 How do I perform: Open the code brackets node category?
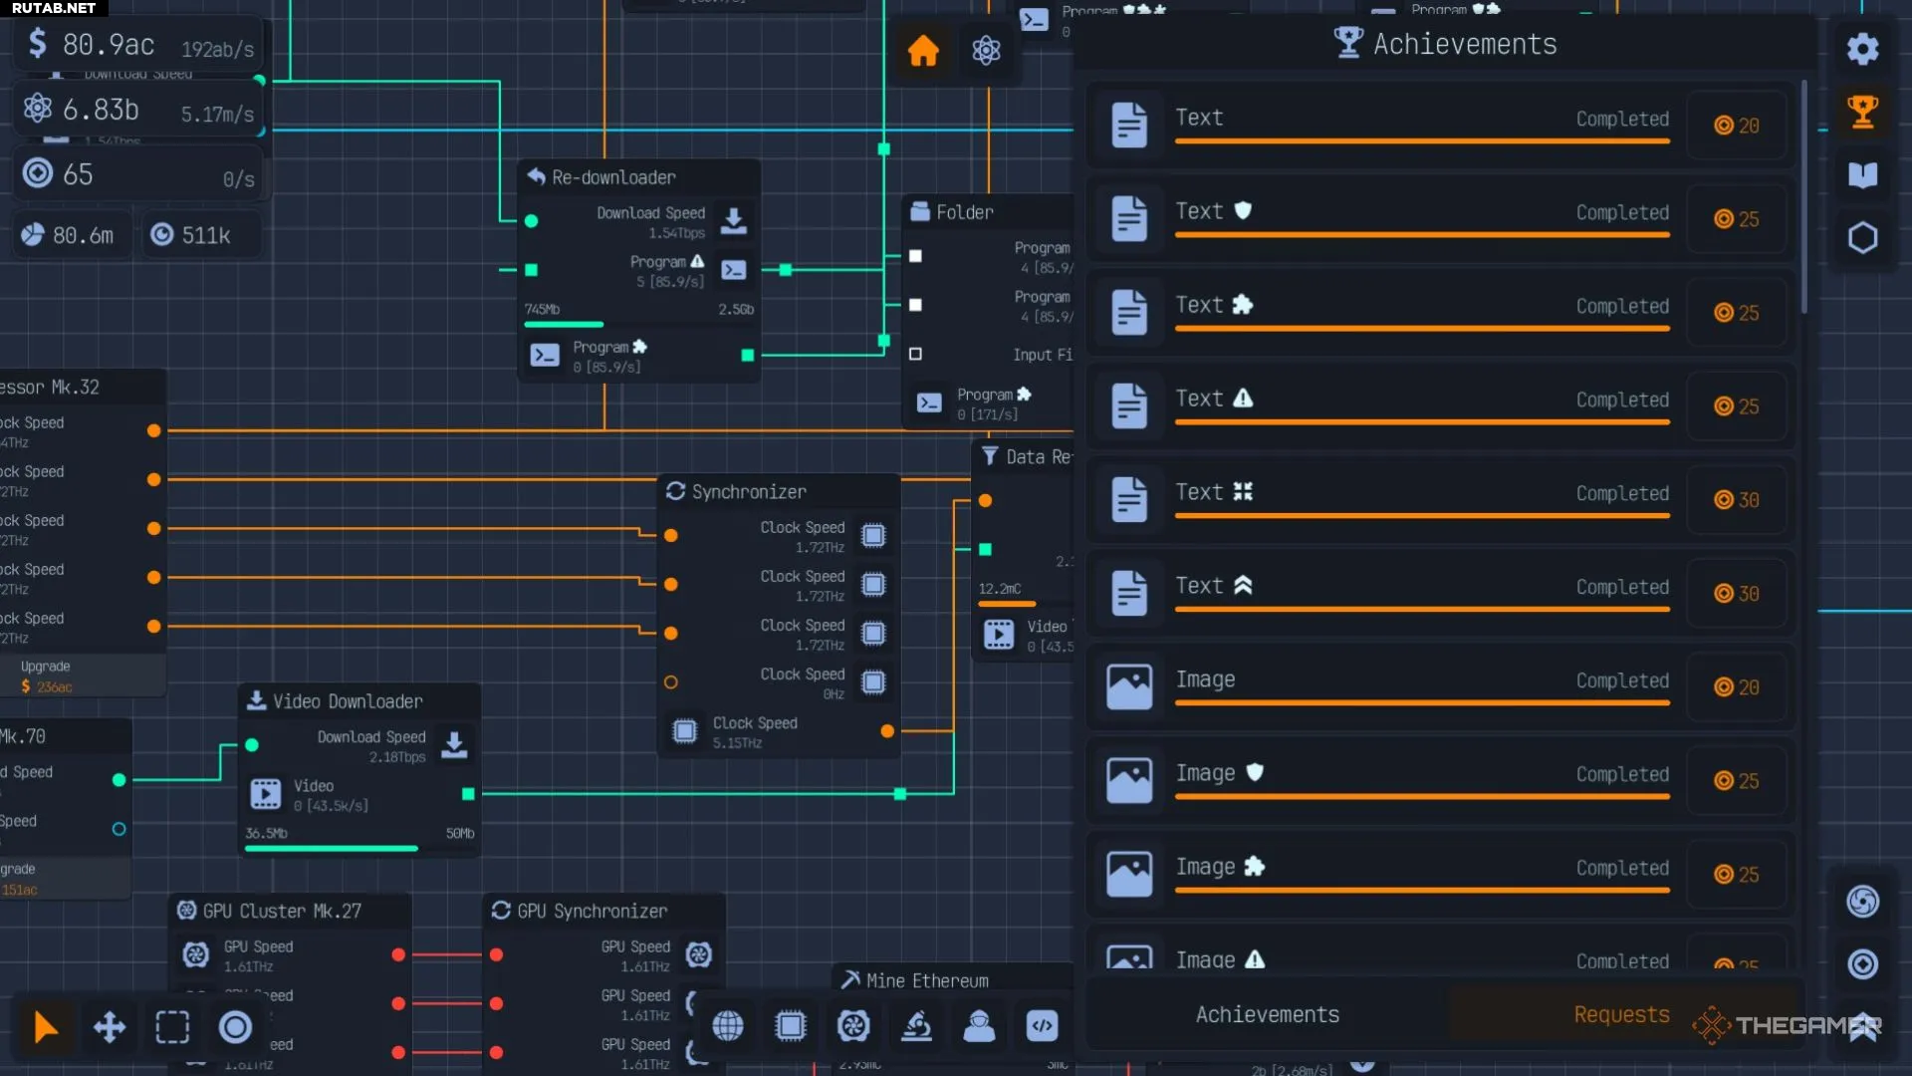[x=1042, y=1025]
